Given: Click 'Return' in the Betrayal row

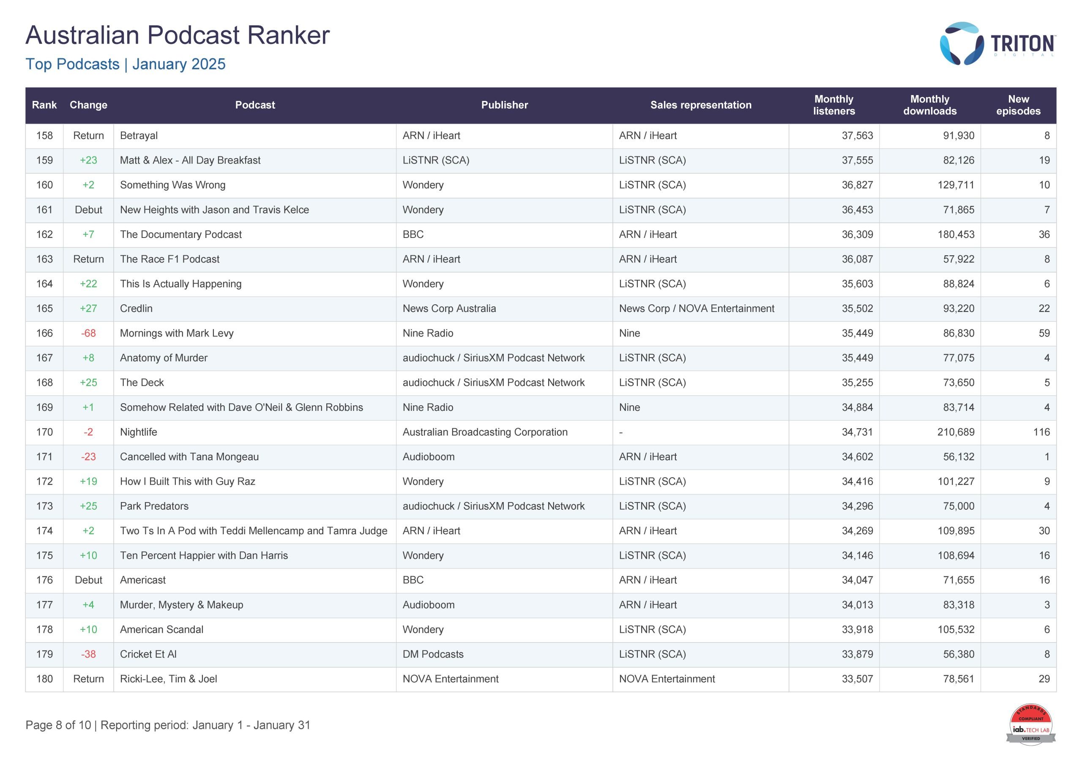Looking at the screenshot, I should pos(89,136).
